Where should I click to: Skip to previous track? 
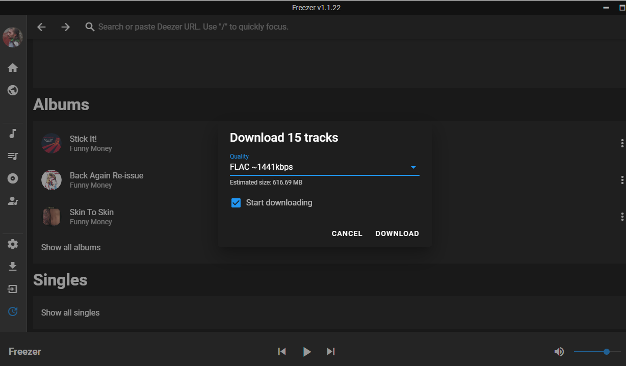click(x=282, y=351)
